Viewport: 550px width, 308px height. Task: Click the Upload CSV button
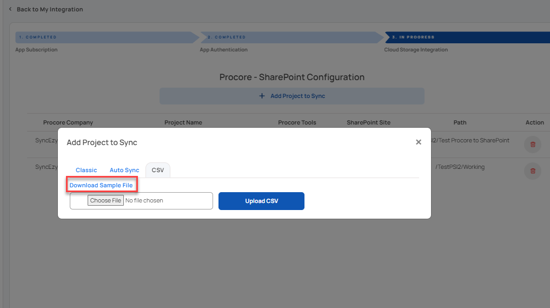(261, 201)
